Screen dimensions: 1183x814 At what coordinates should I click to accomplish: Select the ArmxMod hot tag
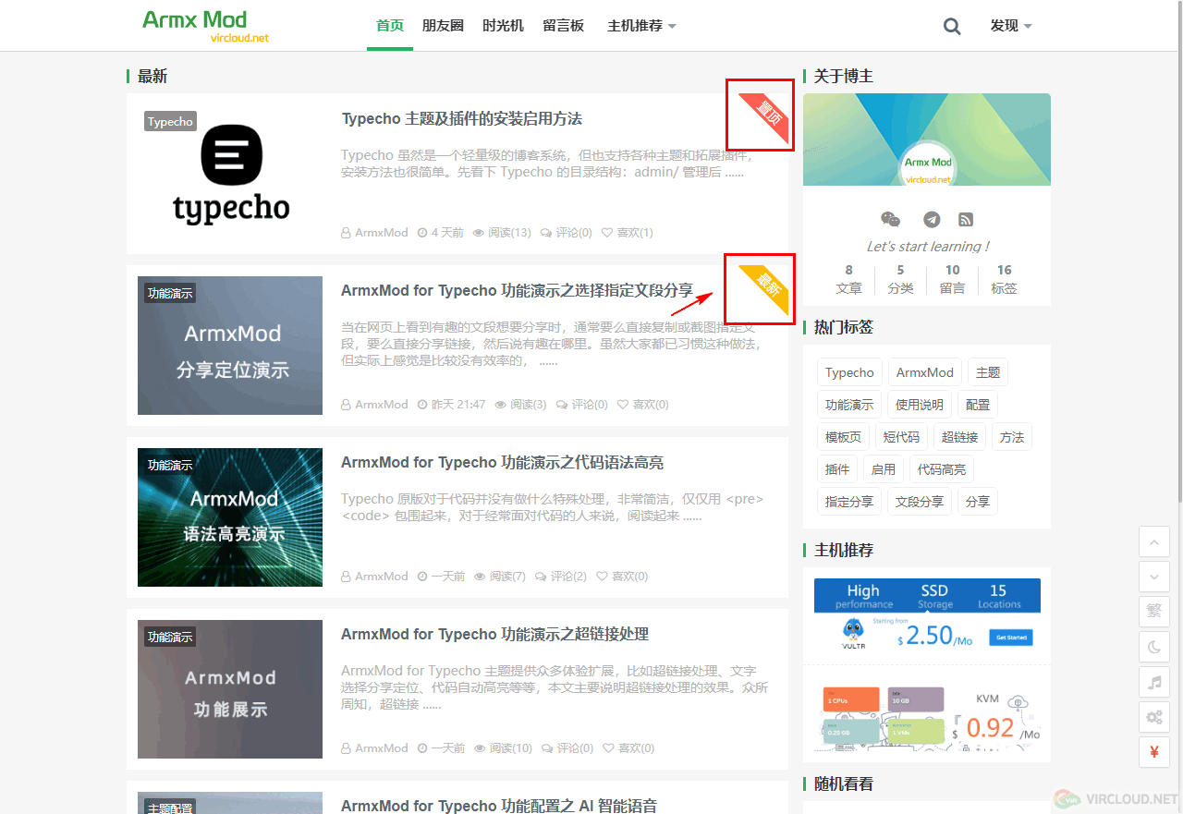click(925, 372)
